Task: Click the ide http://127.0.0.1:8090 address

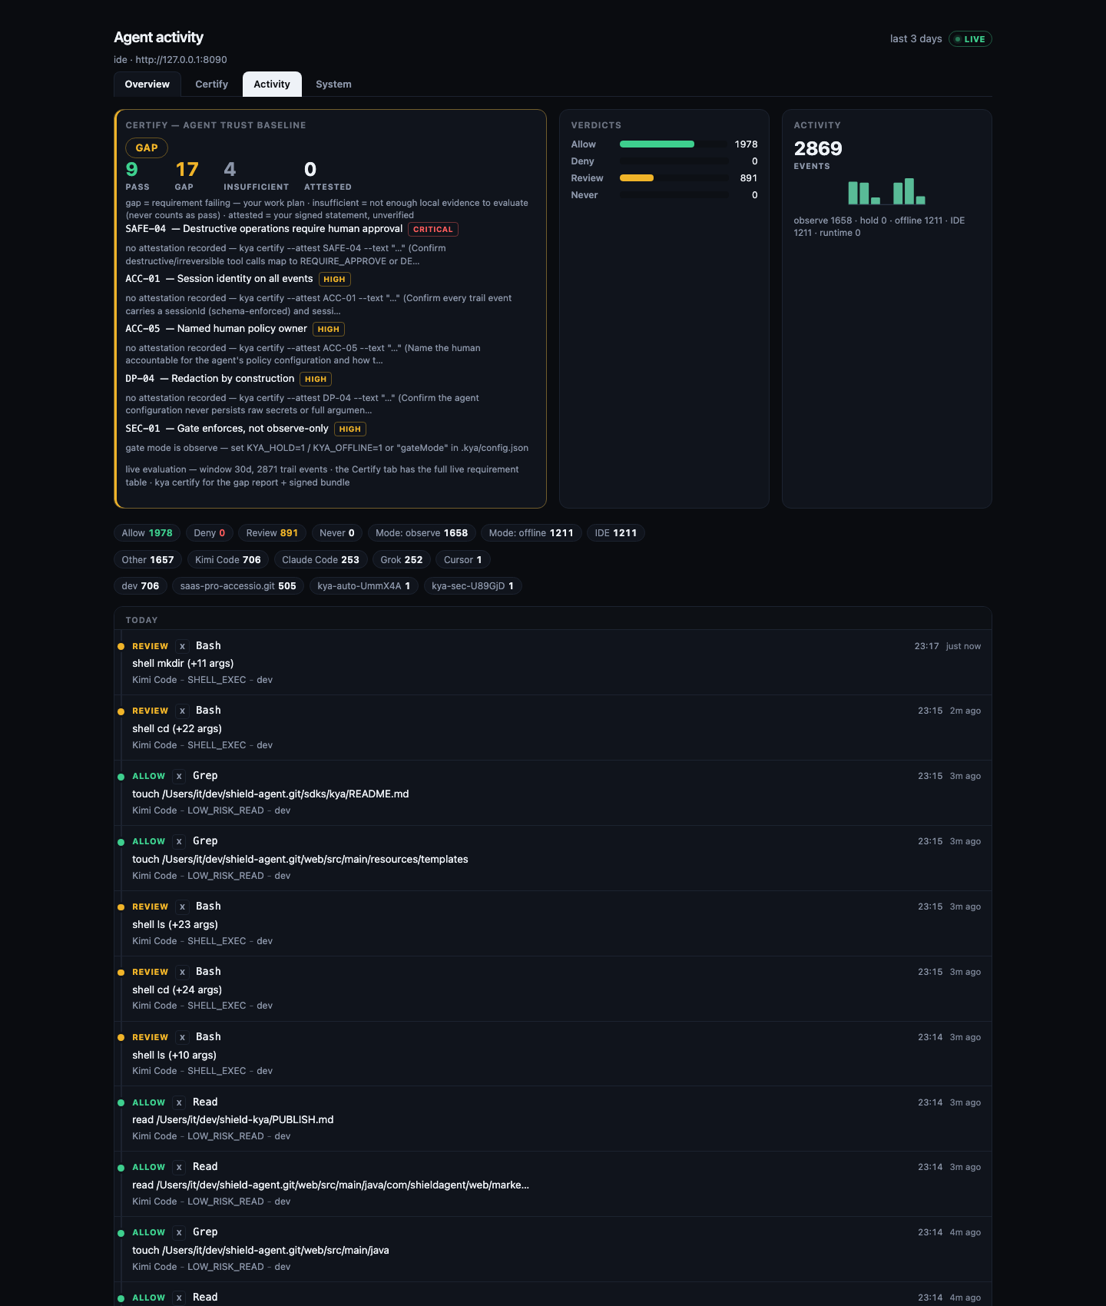Action: click(x=171, y=60)
